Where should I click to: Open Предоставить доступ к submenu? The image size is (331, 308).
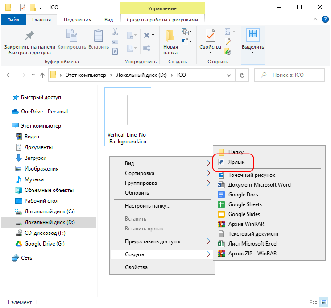tap(162, 241)
